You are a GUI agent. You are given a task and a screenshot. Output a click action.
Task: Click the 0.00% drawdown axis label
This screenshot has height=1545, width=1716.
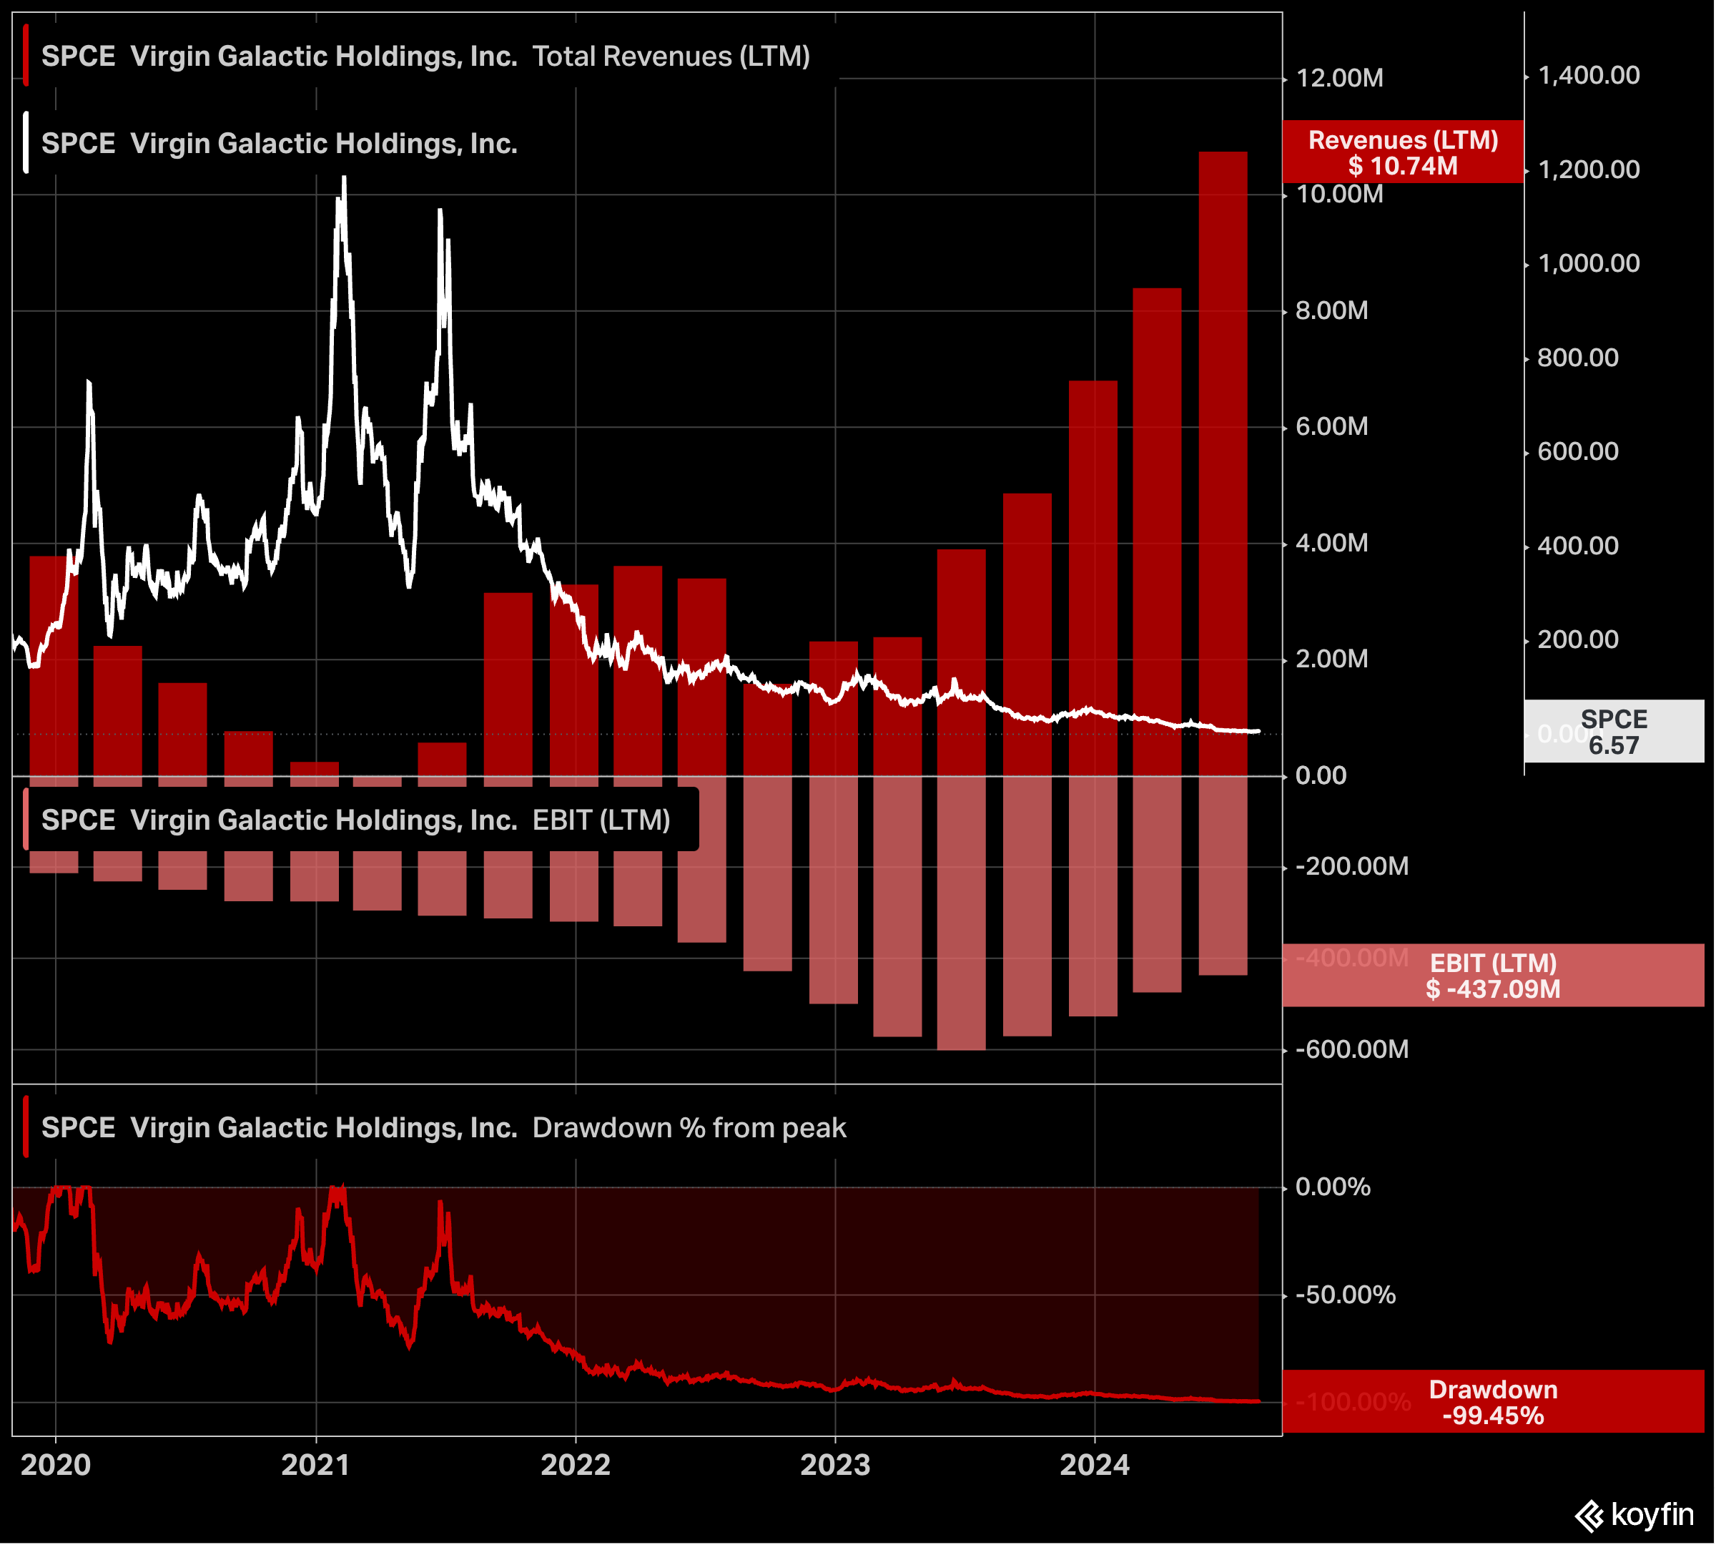coord(1333,1187)
